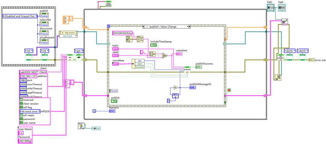Select the Write To Spreadsheet File pencil icon
Viewport: 326px width, 144px height.
tap(285, 22)
